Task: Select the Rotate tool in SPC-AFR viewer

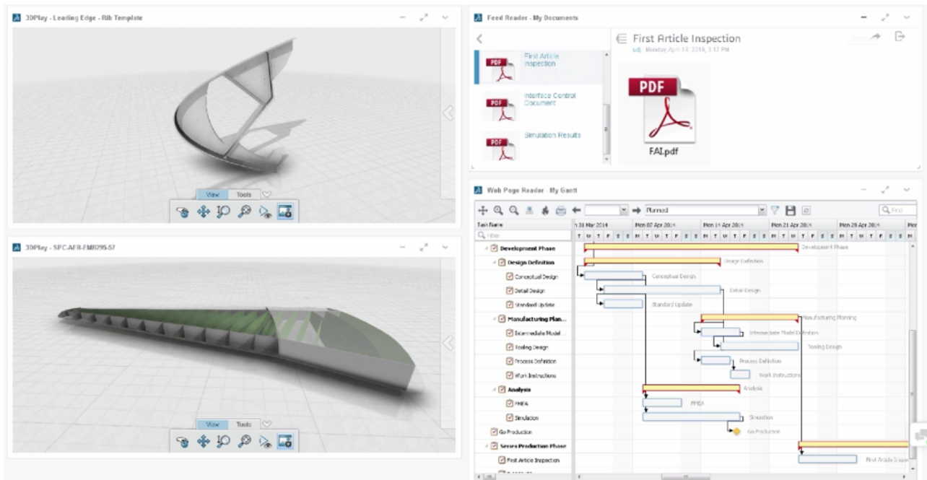Action: pyautogui.click(x=183, y=442)
